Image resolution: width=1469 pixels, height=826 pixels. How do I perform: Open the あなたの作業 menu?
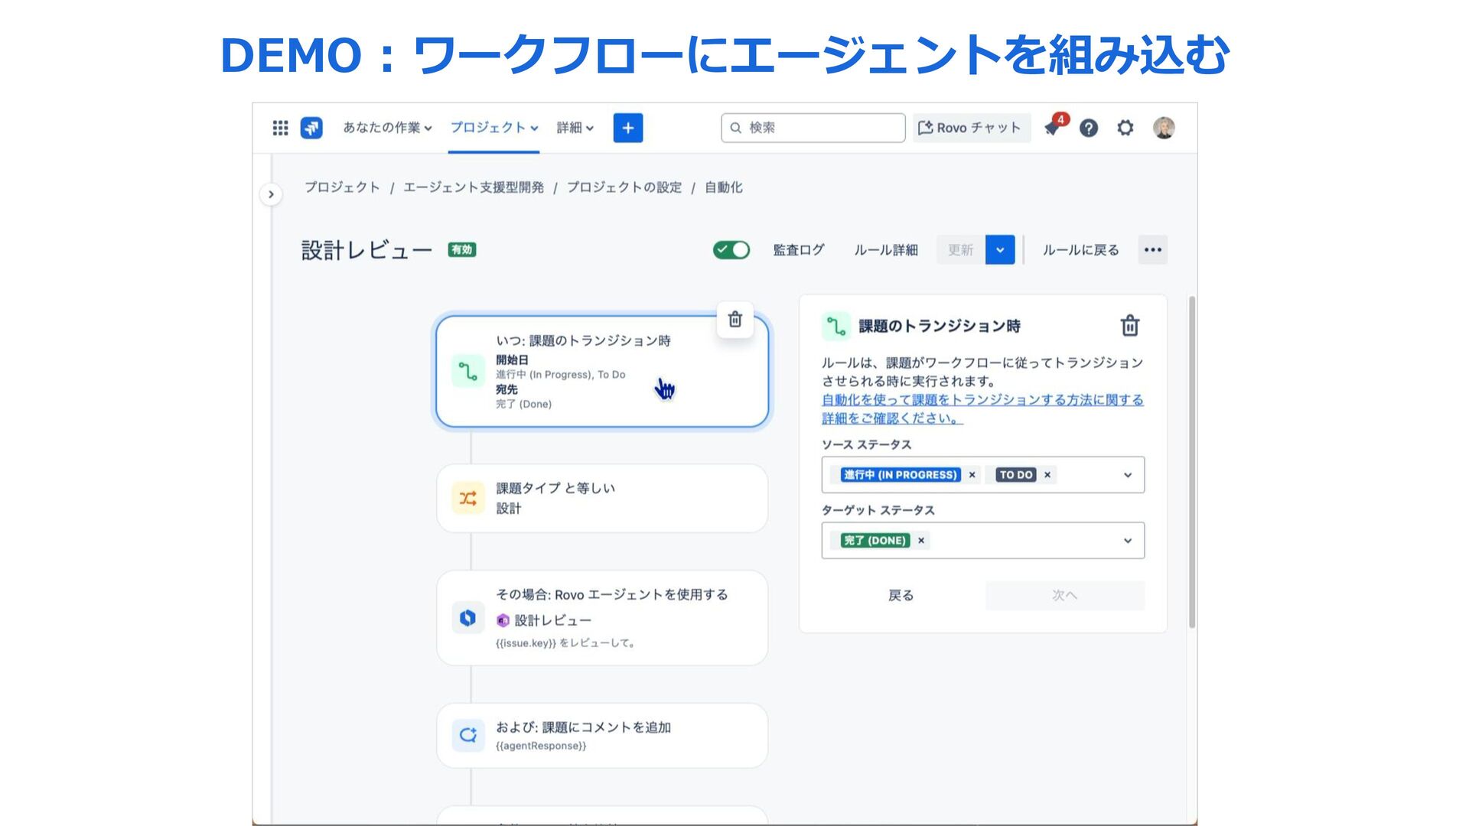[387, 128]
